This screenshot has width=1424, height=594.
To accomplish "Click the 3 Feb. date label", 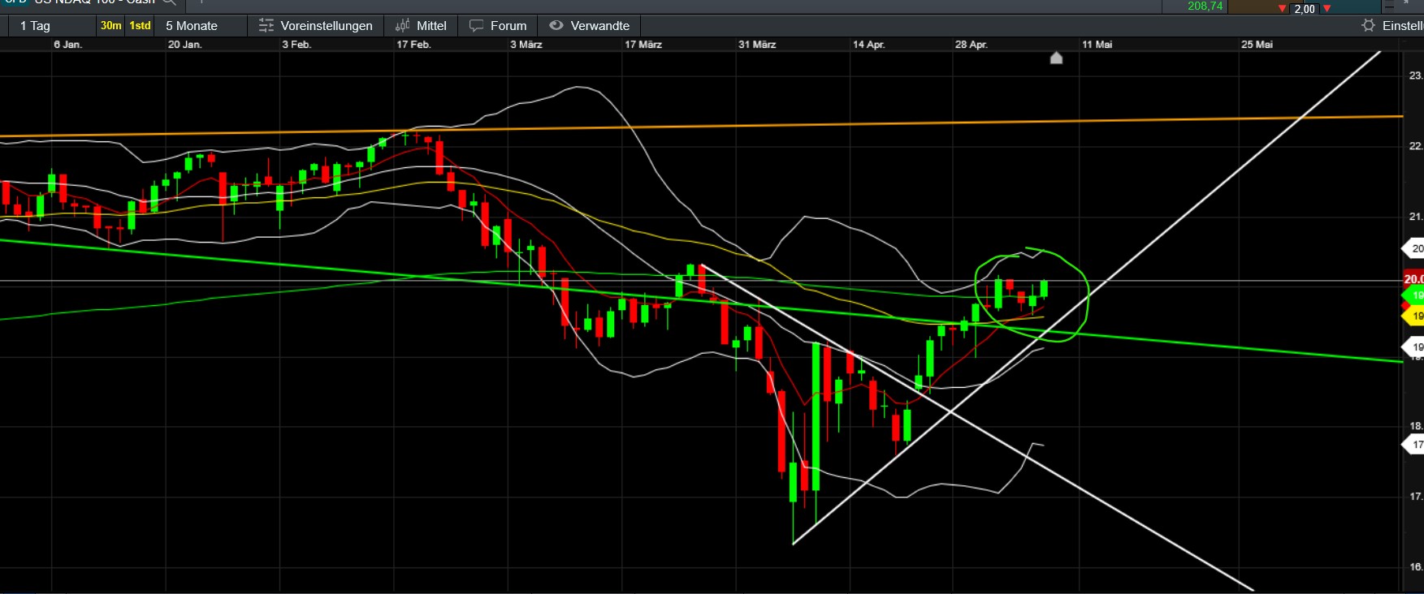I will pos(296,45).
